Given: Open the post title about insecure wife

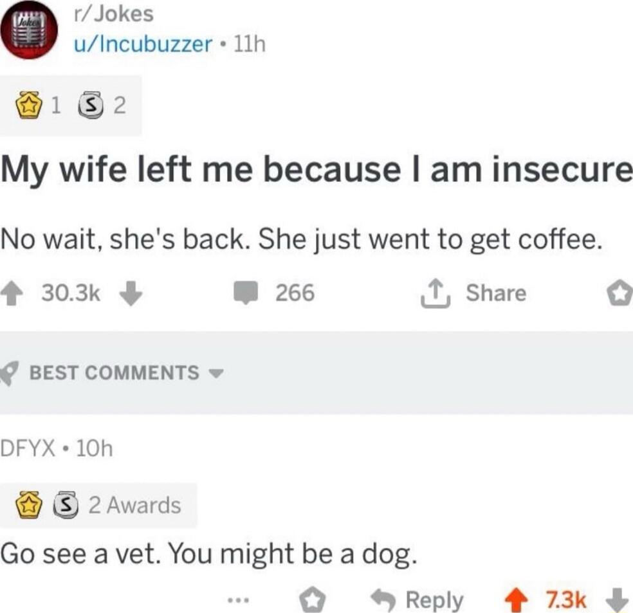Looking at the screenshot, I should 316,170.
